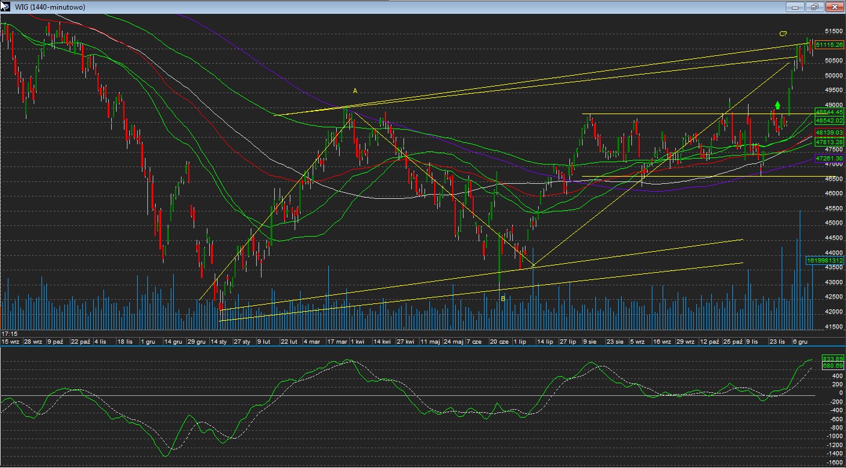Click the 680.69 signal line value label

833,365
